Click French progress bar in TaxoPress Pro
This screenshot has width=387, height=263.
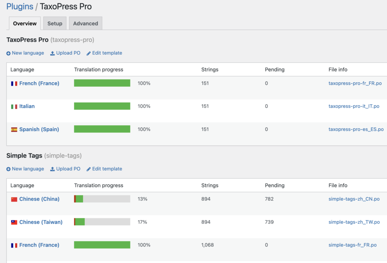tap(102, 83)
